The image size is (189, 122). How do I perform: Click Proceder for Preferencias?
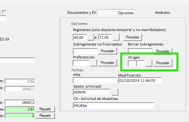108,63
